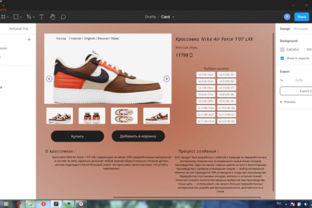Click the next image arrow on shoe photo
This screenshot has height=208, width=312.
point(166,79)
